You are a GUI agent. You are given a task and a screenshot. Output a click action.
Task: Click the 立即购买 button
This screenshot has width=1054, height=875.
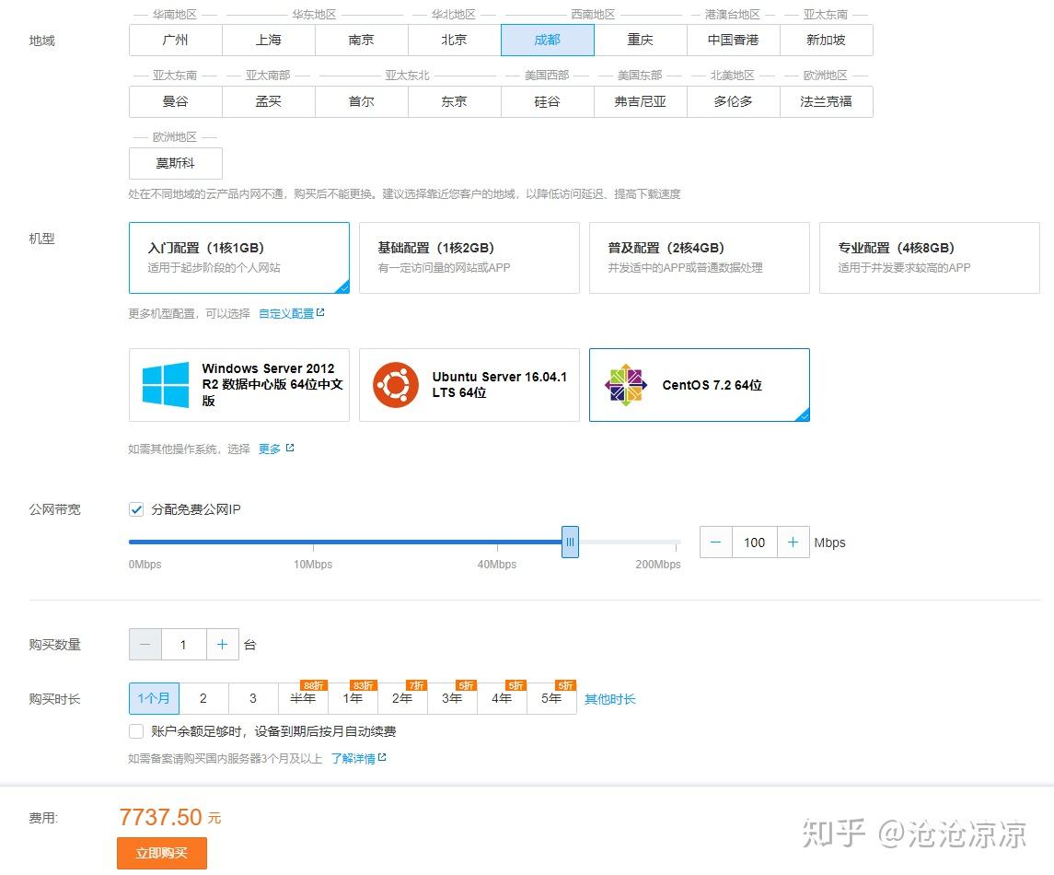pos(162,853)
